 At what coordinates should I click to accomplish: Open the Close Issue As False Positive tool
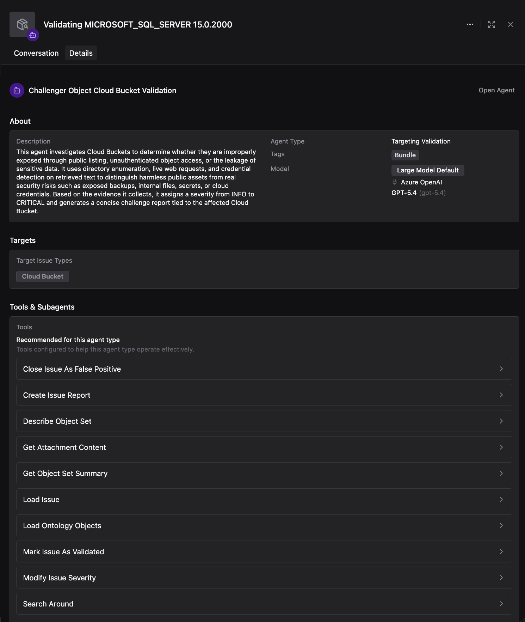264,369
